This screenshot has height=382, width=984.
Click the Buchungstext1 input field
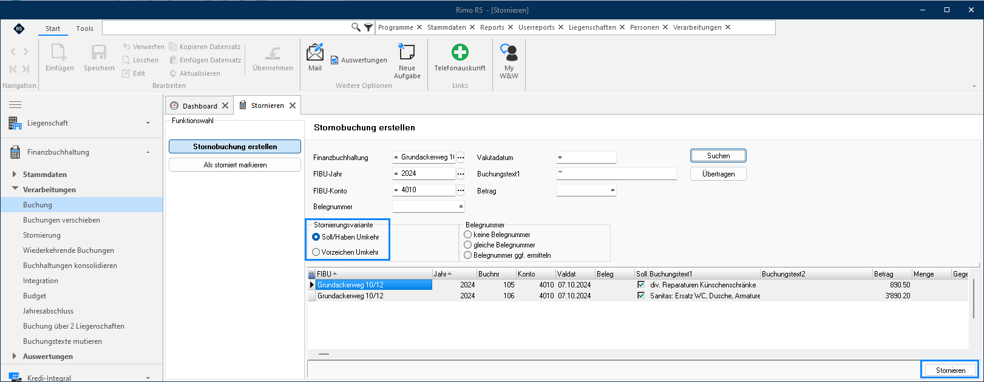pos(616,173)
